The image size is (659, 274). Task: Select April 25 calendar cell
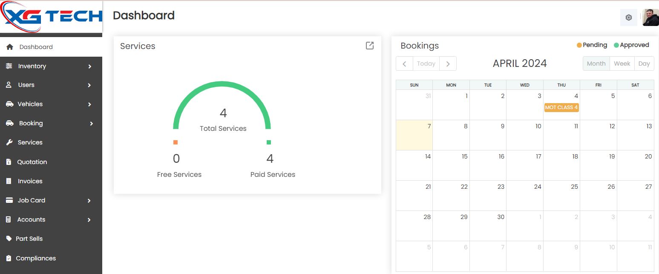tap(561, 196)
